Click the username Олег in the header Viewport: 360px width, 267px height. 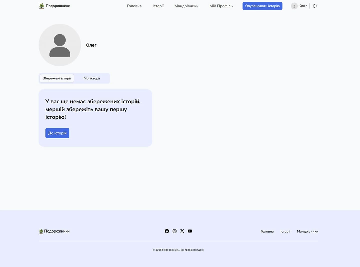tap(303, 6)
